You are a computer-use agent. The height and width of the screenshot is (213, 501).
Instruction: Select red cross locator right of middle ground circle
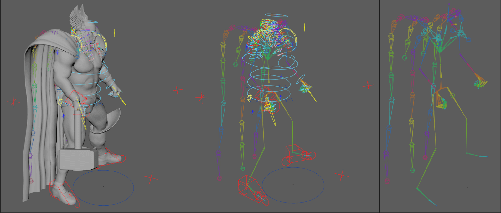[x=342, y=175]
